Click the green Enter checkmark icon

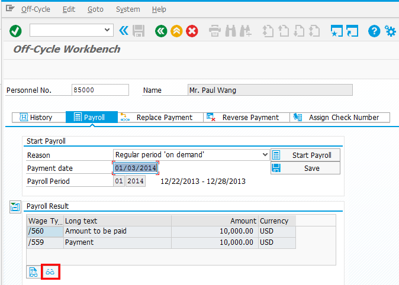point(16,30)
